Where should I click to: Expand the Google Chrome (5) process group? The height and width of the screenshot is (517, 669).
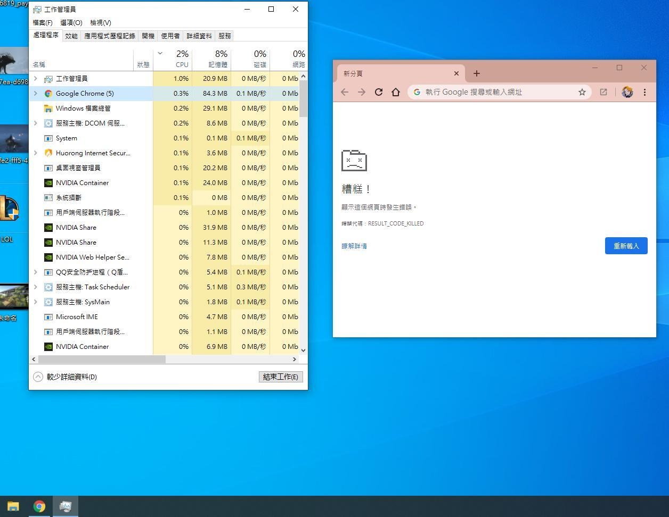[35, 93]
